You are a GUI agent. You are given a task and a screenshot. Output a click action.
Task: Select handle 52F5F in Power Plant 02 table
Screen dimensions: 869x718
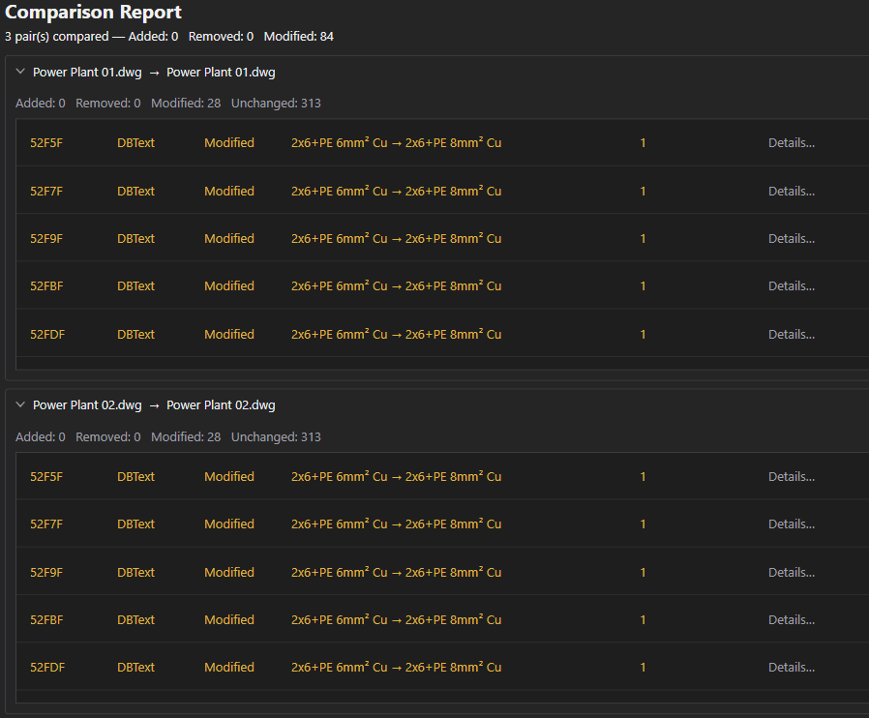click(x=46, y=477)
